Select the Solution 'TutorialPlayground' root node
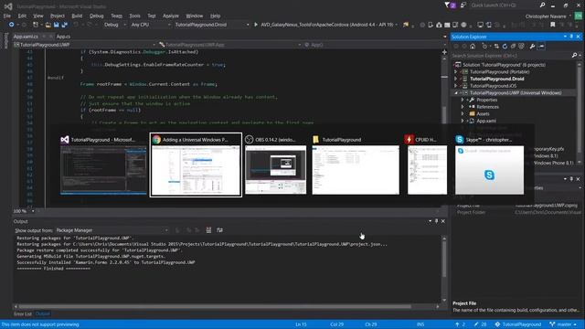Viewport: 585px width, 329px height. [504, 65]
